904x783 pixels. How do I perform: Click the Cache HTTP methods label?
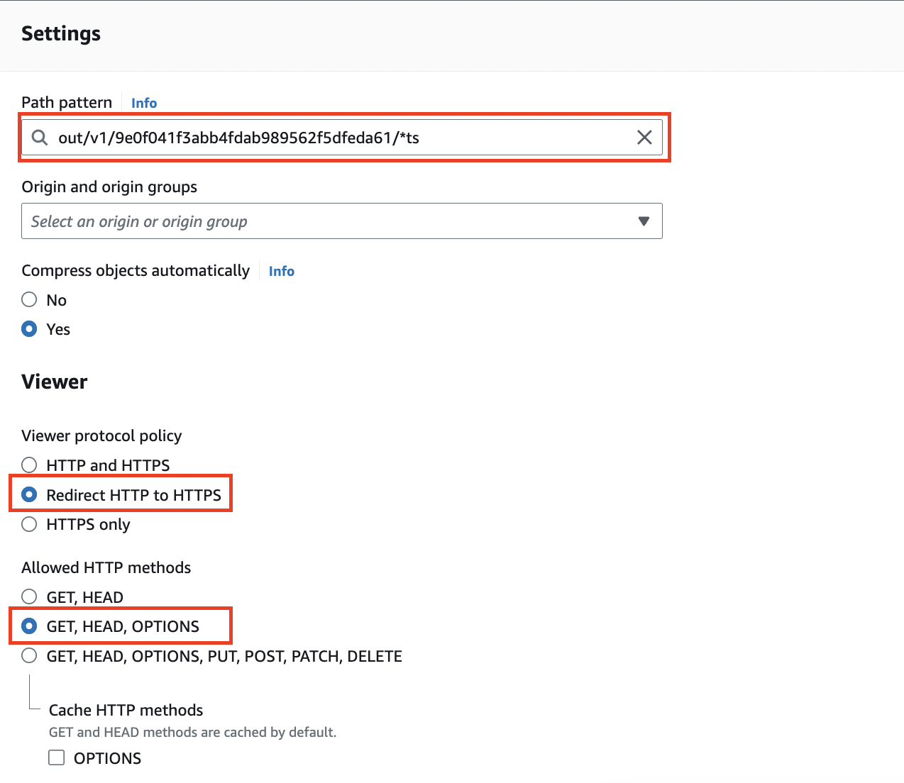coord(126,710)
